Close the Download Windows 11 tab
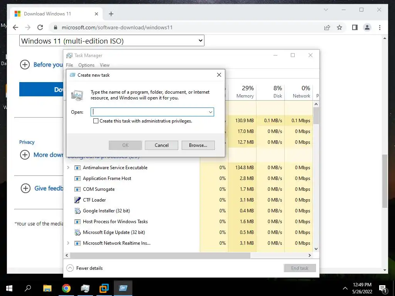 [x=96, y=14]
